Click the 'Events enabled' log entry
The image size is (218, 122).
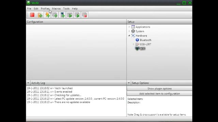(x=49, y=91)
